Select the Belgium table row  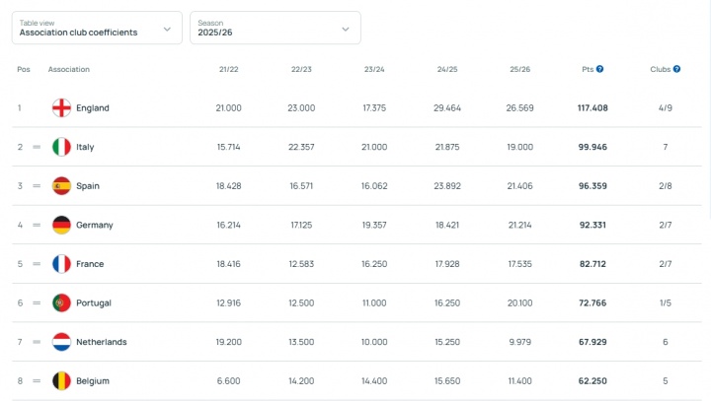click(355, 381)
